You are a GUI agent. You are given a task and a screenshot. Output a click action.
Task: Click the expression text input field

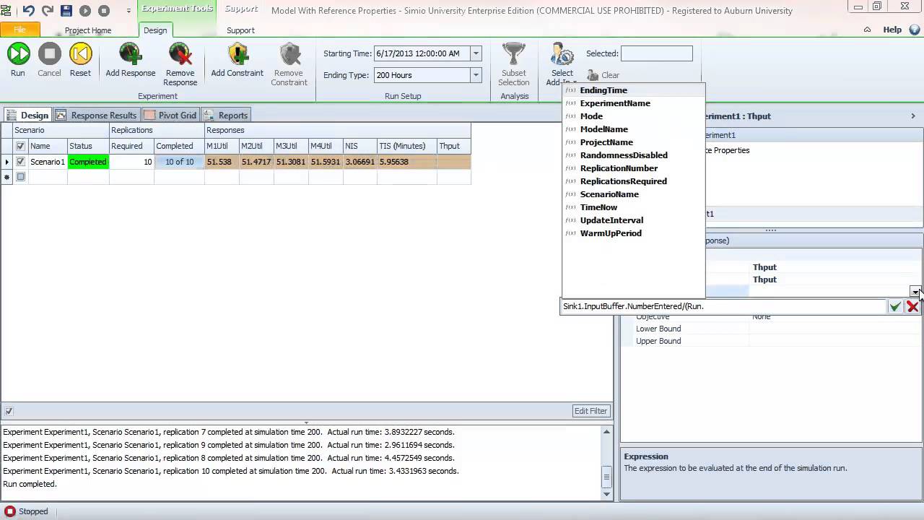click(722, 306)
